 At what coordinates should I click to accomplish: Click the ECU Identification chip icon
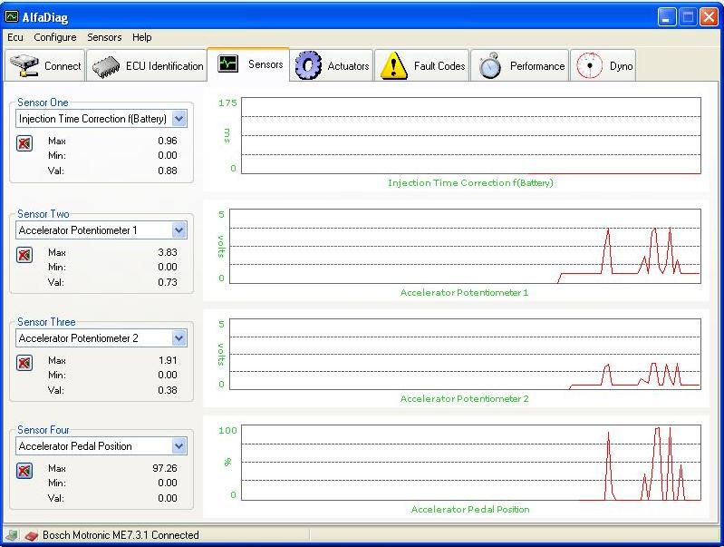(107, 66)
